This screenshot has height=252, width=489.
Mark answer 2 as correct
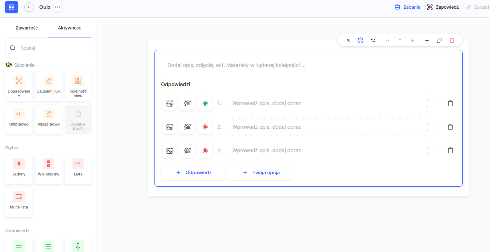click(205, 127)
